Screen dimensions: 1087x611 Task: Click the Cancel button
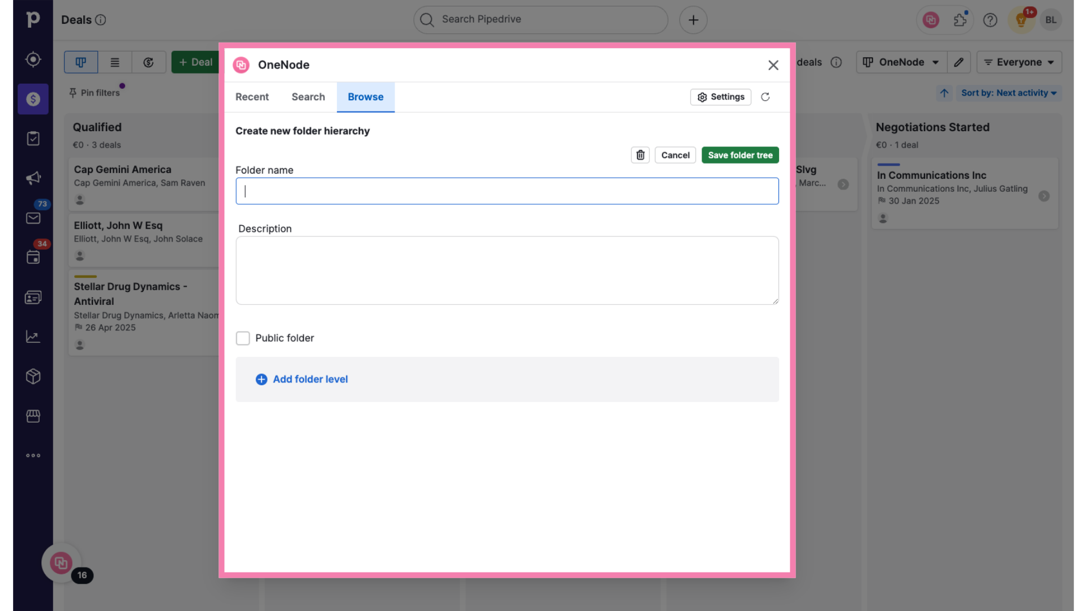pos(675,155)
